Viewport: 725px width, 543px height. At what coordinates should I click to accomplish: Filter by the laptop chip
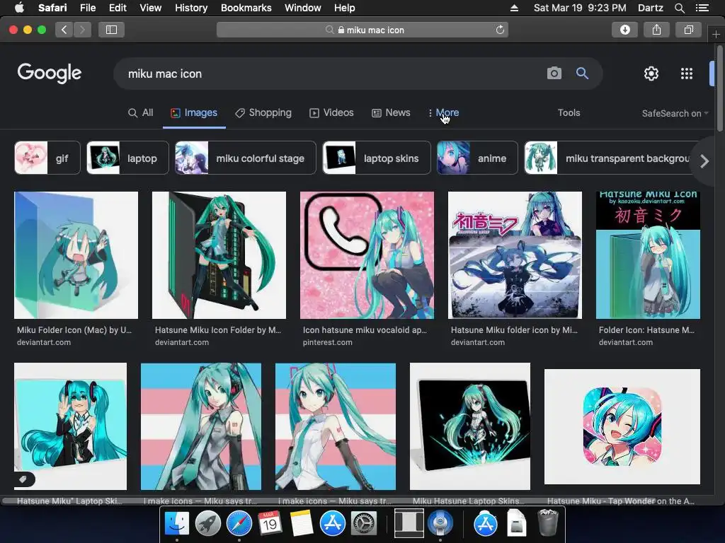click(127, 158)
